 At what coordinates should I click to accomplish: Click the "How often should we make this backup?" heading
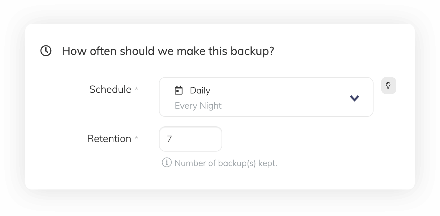coord(167,51)
